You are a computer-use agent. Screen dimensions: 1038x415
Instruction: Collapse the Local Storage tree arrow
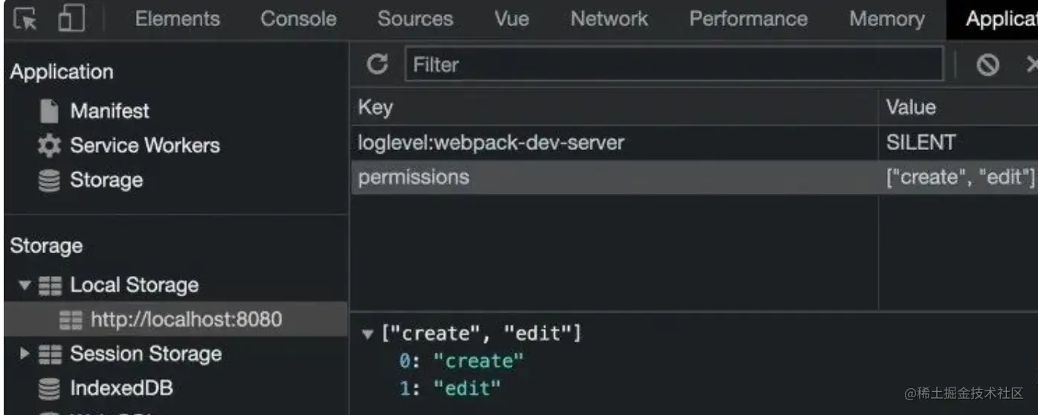[25, 285]
